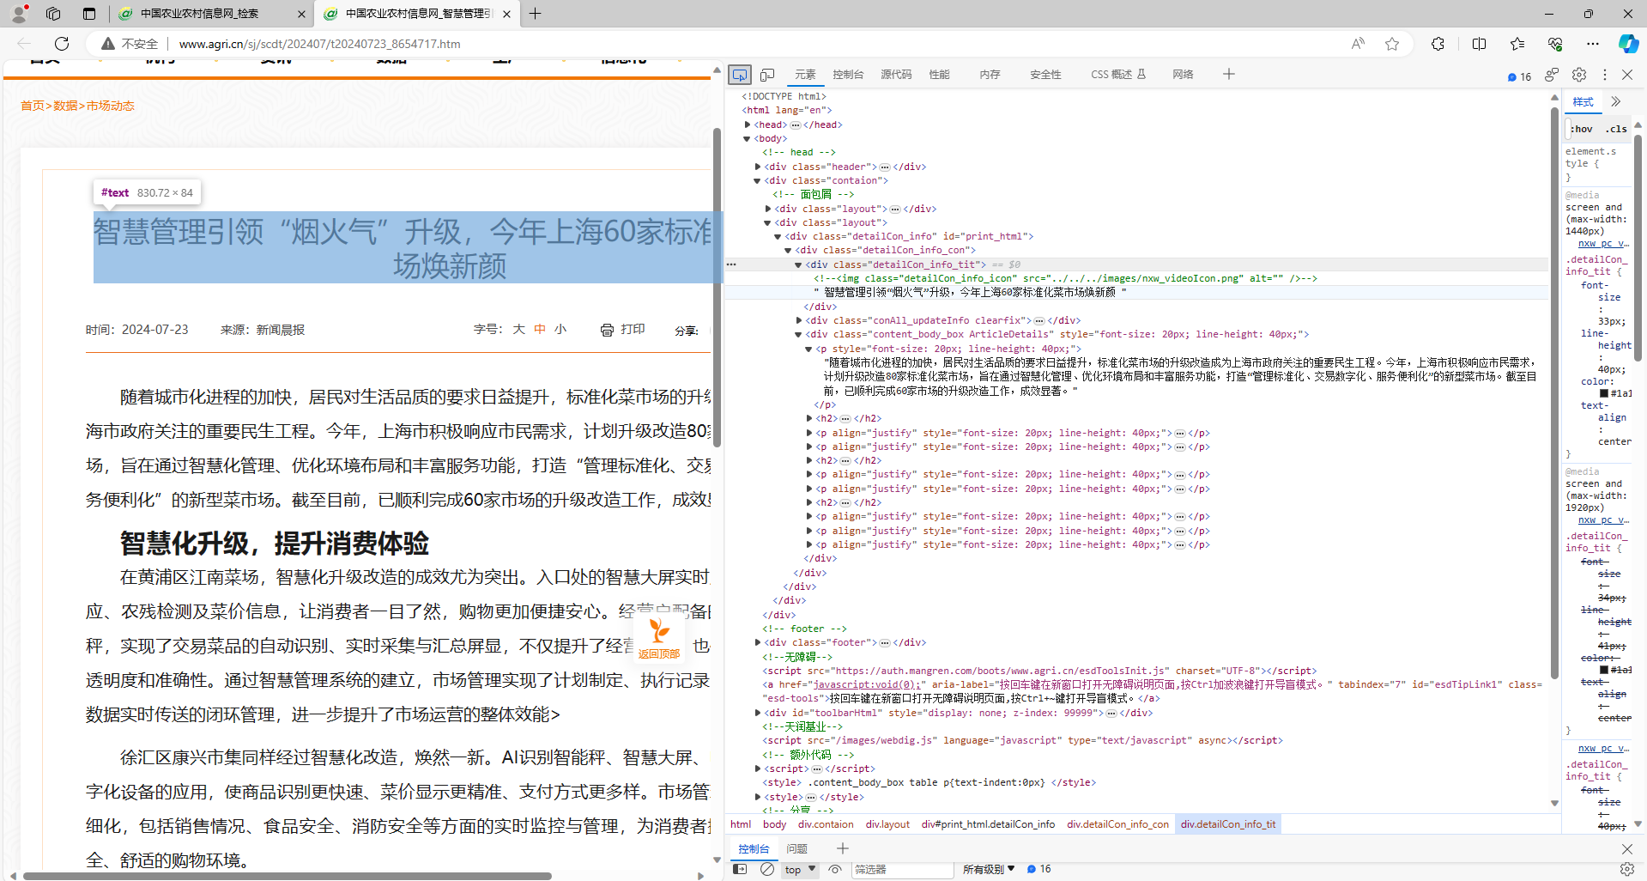Clear the console with the ban icon
The height and width of the screenshot is (881, 1647).
[x=767, y=869]
